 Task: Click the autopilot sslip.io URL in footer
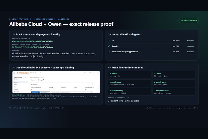(x=25, y=108)
